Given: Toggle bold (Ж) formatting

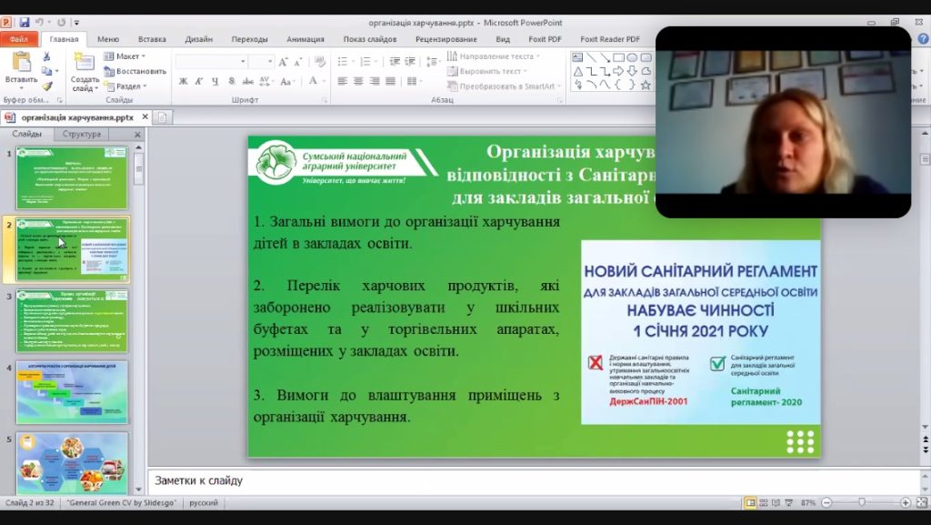Looking at the screenshot, I should pyautogui.click(x=183, y=81).
